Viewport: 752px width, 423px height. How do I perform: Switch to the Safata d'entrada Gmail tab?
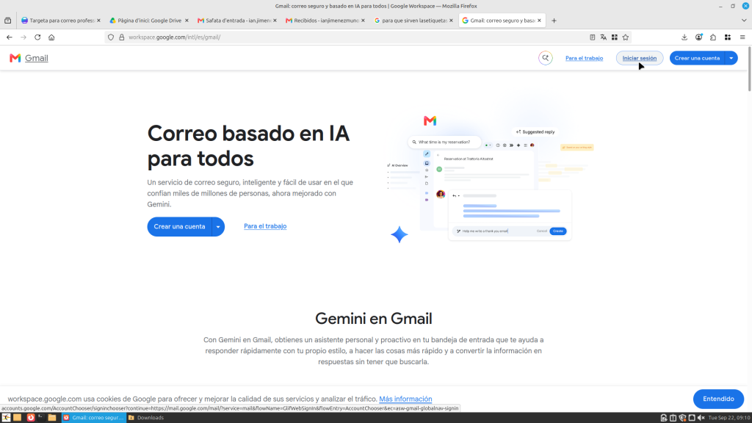click(236, 21)
